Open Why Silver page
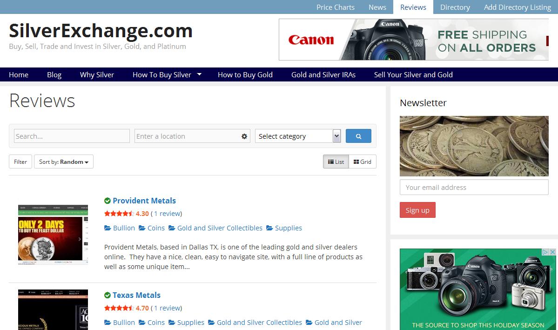The image size is (558, 330). click(97, 75)
